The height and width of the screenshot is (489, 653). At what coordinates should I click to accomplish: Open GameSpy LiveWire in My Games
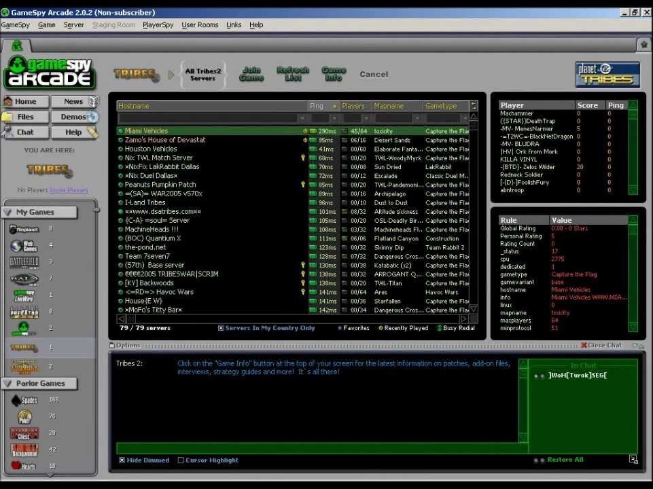[x=24, y=295]
